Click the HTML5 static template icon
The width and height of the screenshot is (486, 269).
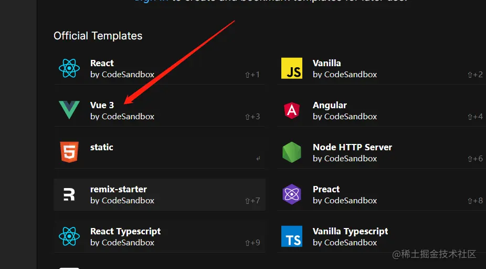(69, 152)
